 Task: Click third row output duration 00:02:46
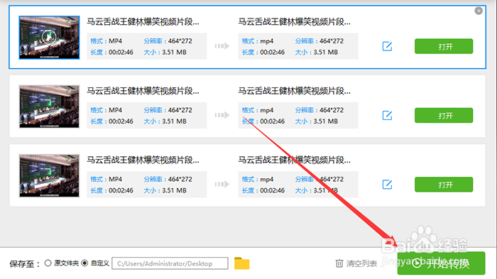click(272, 190)
